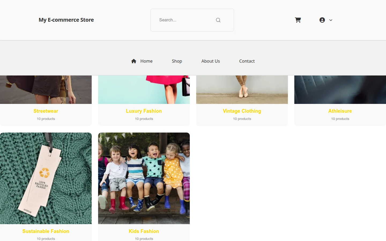The image size is (386, 241).
Task: Open the Vintage Clothing category
Action: coord(242,111)
